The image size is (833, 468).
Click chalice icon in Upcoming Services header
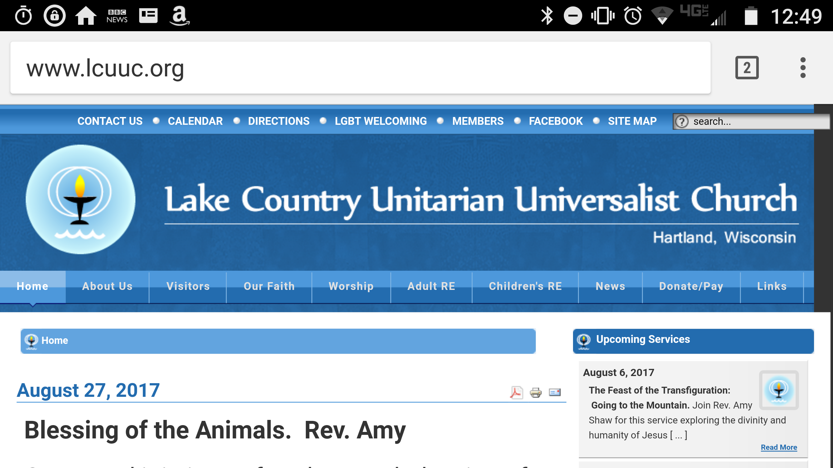click(584, 341)
